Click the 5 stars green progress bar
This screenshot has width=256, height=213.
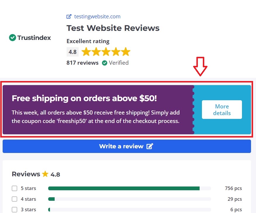pos(124,189)
